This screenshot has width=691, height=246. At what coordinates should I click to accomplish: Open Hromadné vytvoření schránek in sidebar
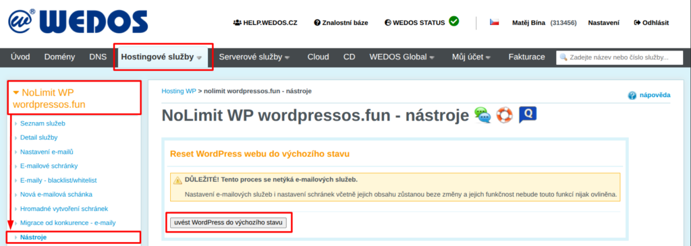[64, 208]
